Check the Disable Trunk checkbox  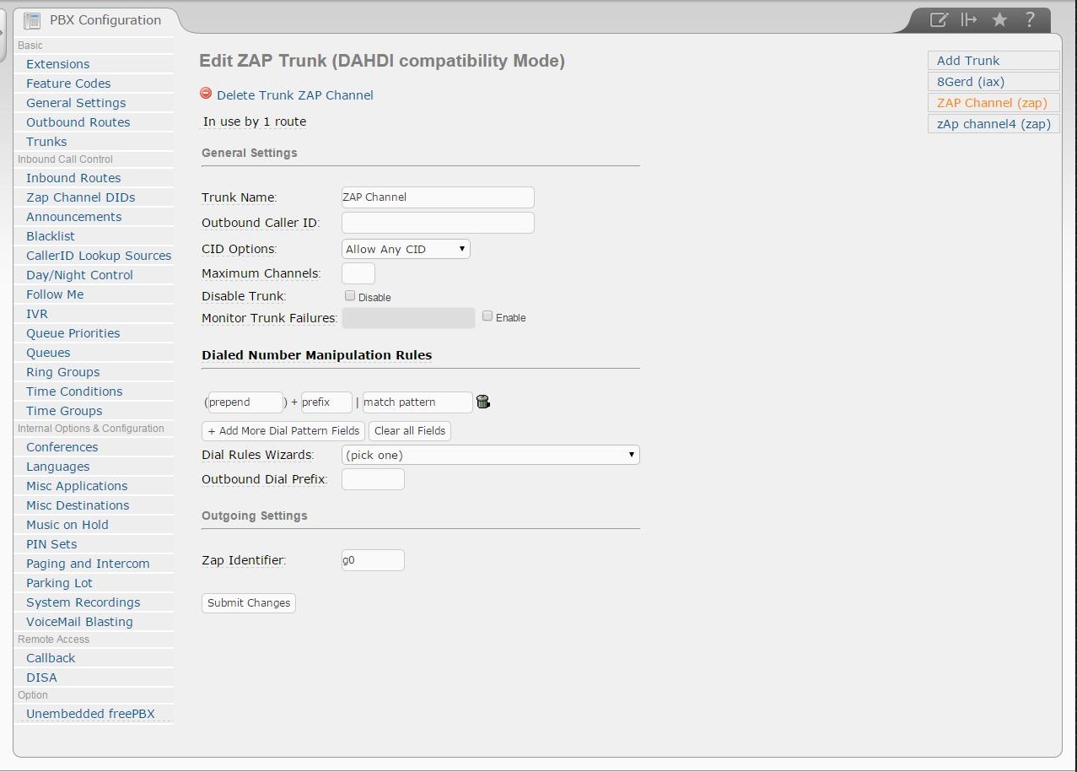tap(350, 296)
